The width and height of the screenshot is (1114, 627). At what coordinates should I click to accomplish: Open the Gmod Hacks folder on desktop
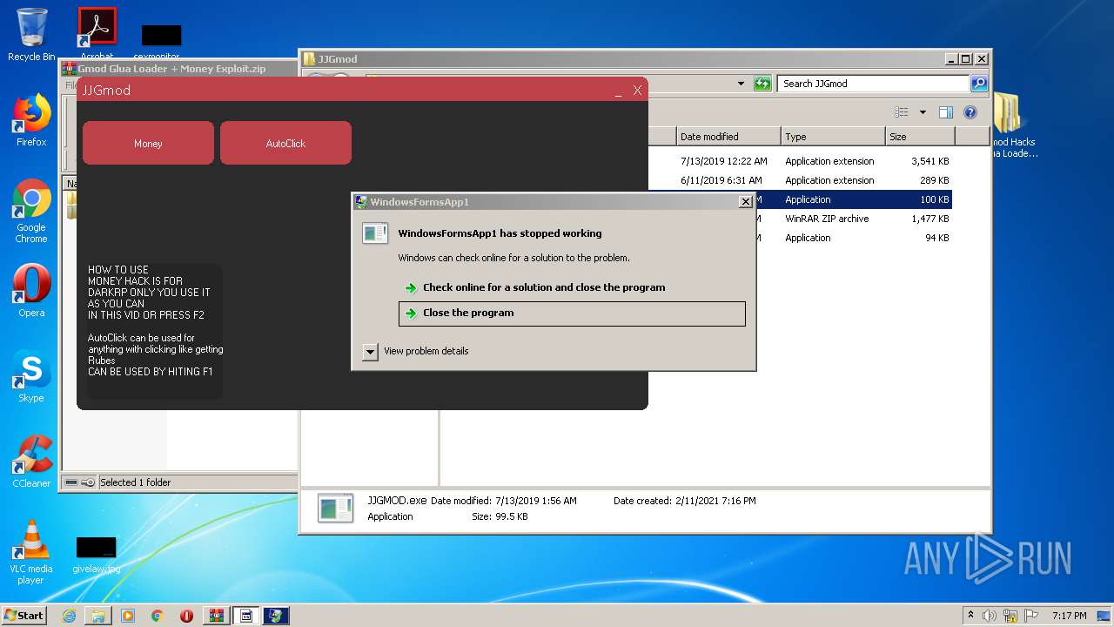[x=1010, y=125]
